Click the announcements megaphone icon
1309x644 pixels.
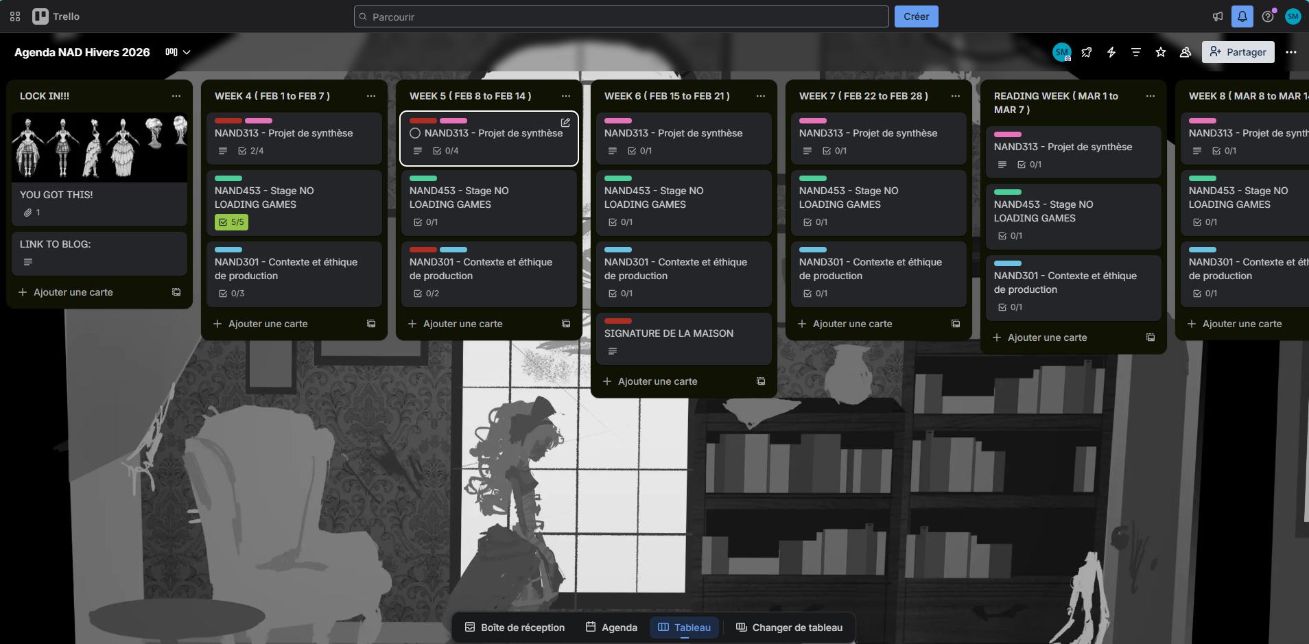[x=1217, y=16]
